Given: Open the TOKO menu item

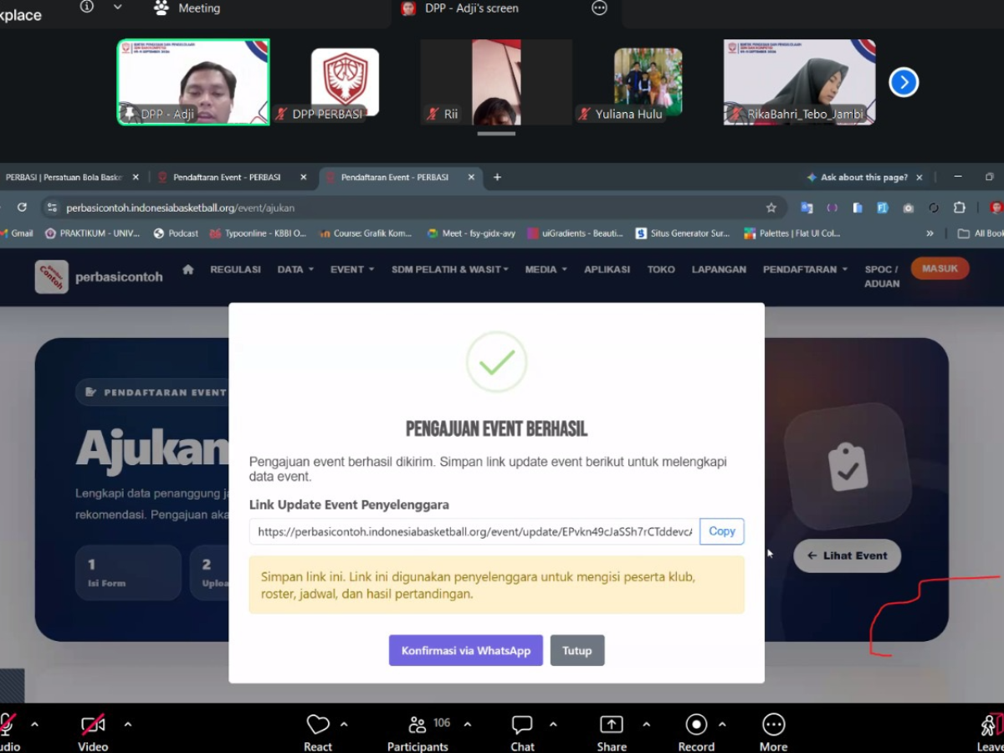Looking at the screenshot, I should coord(661,269).
